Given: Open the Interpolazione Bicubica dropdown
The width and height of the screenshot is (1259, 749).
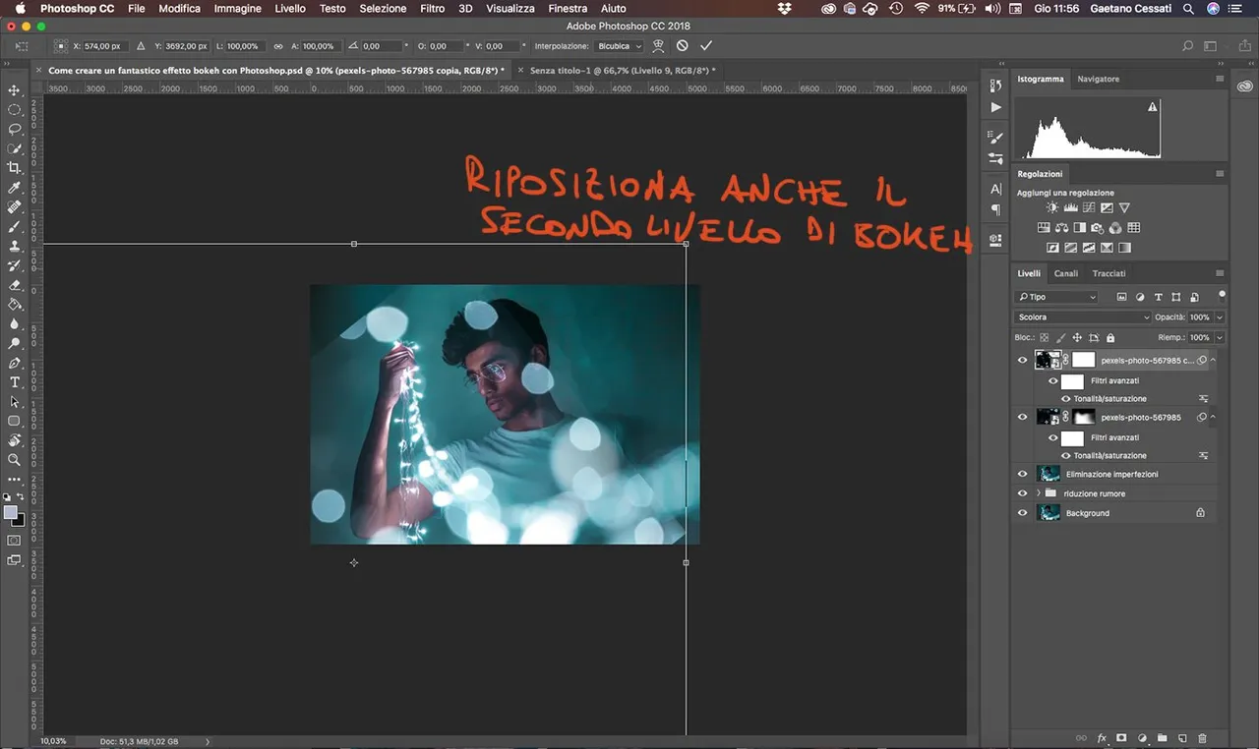Looking at the screenshot, I should pyautogui.click(x=621, y=46).
